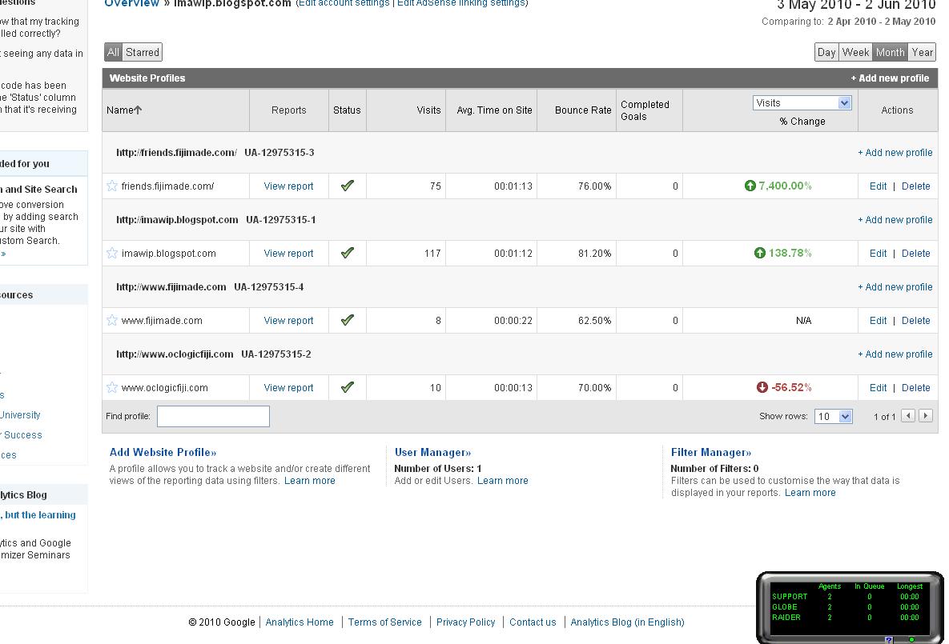Click the Overview breadcrumb link
This screenshot has width=949, height=644.
[131, 3]
